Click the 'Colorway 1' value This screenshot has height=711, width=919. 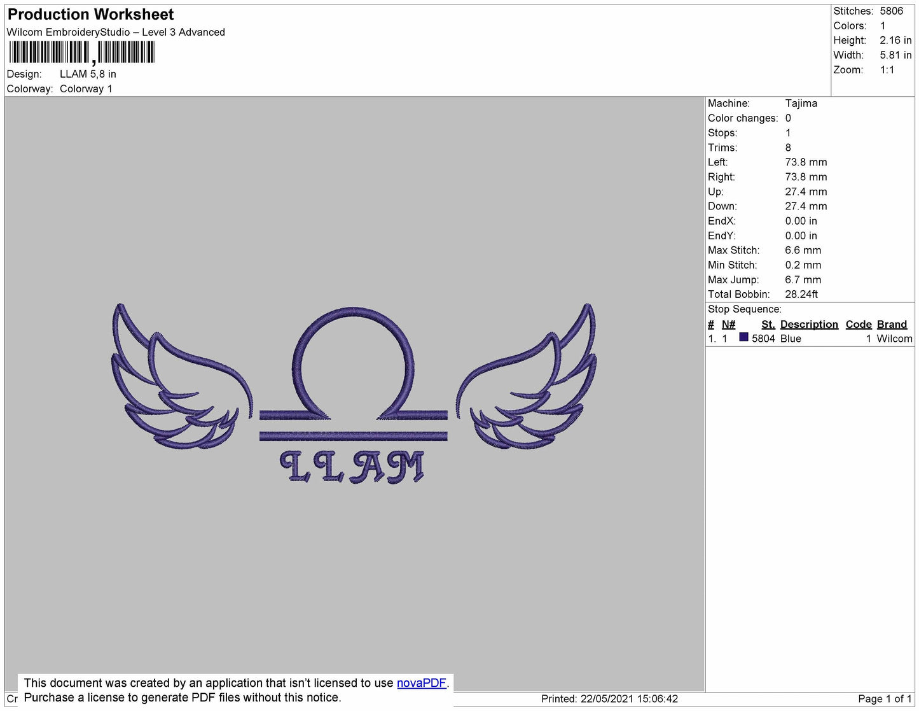pyautogui.click(x=86, y=88)
